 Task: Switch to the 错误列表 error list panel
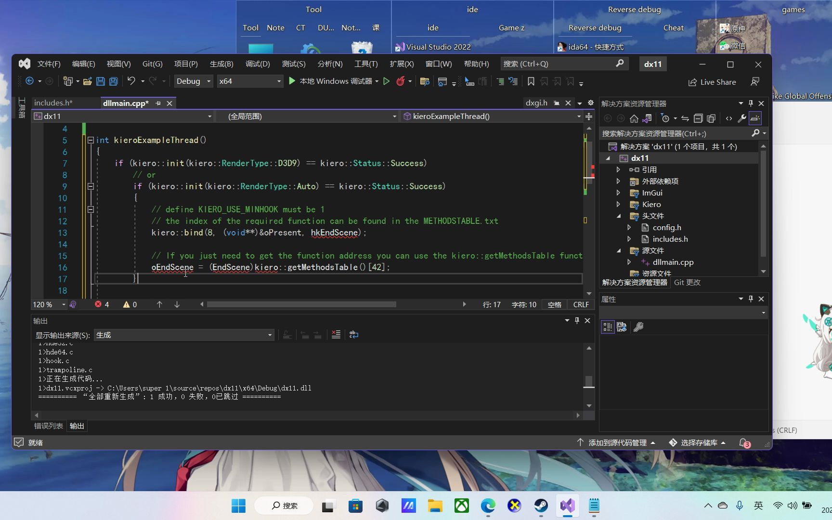48,426
